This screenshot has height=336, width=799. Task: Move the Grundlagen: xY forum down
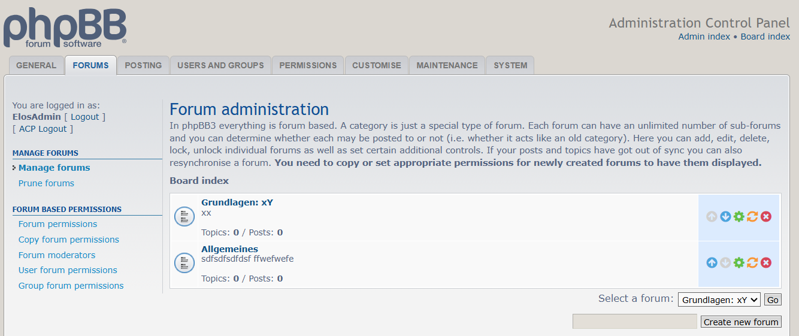725,217
